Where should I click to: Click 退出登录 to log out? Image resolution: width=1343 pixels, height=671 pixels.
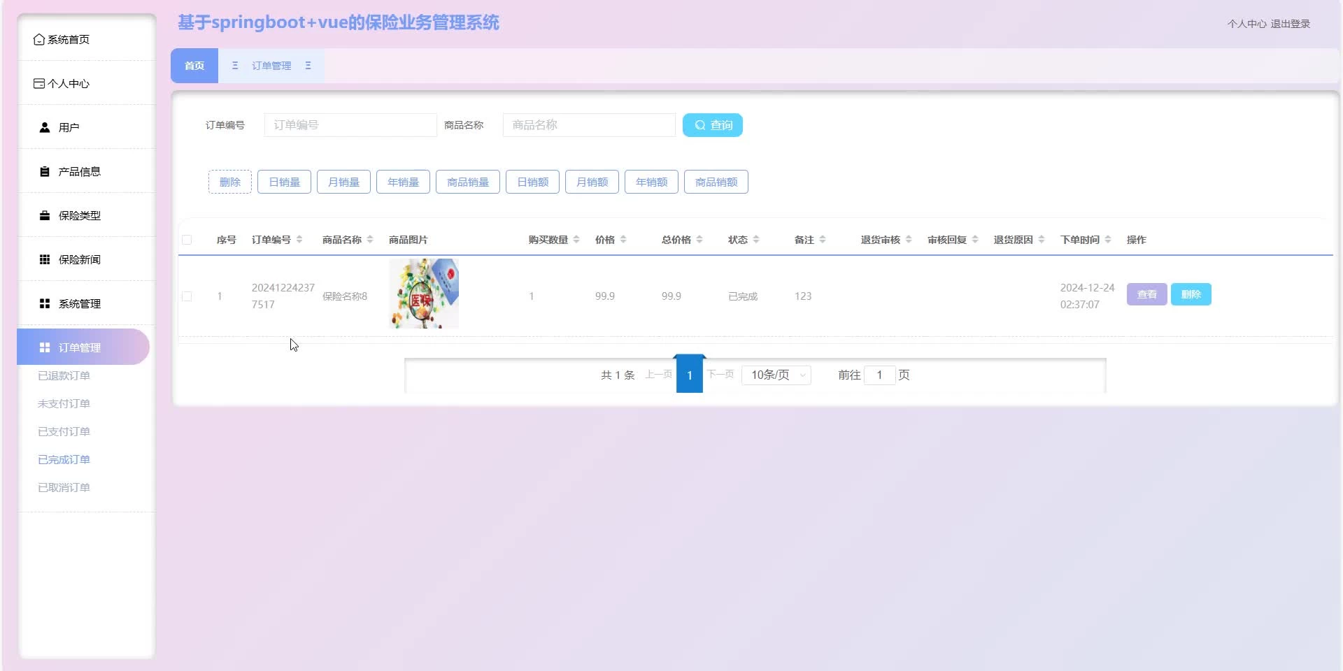[x=1290, y=24]
